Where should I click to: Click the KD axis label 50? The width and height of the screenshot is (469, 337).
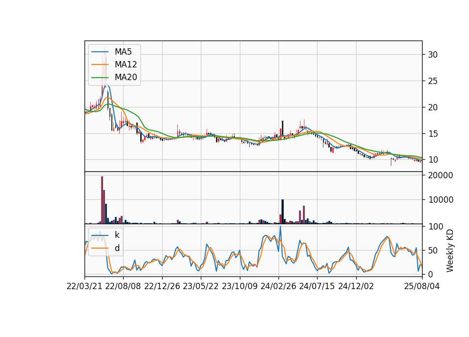433,251
